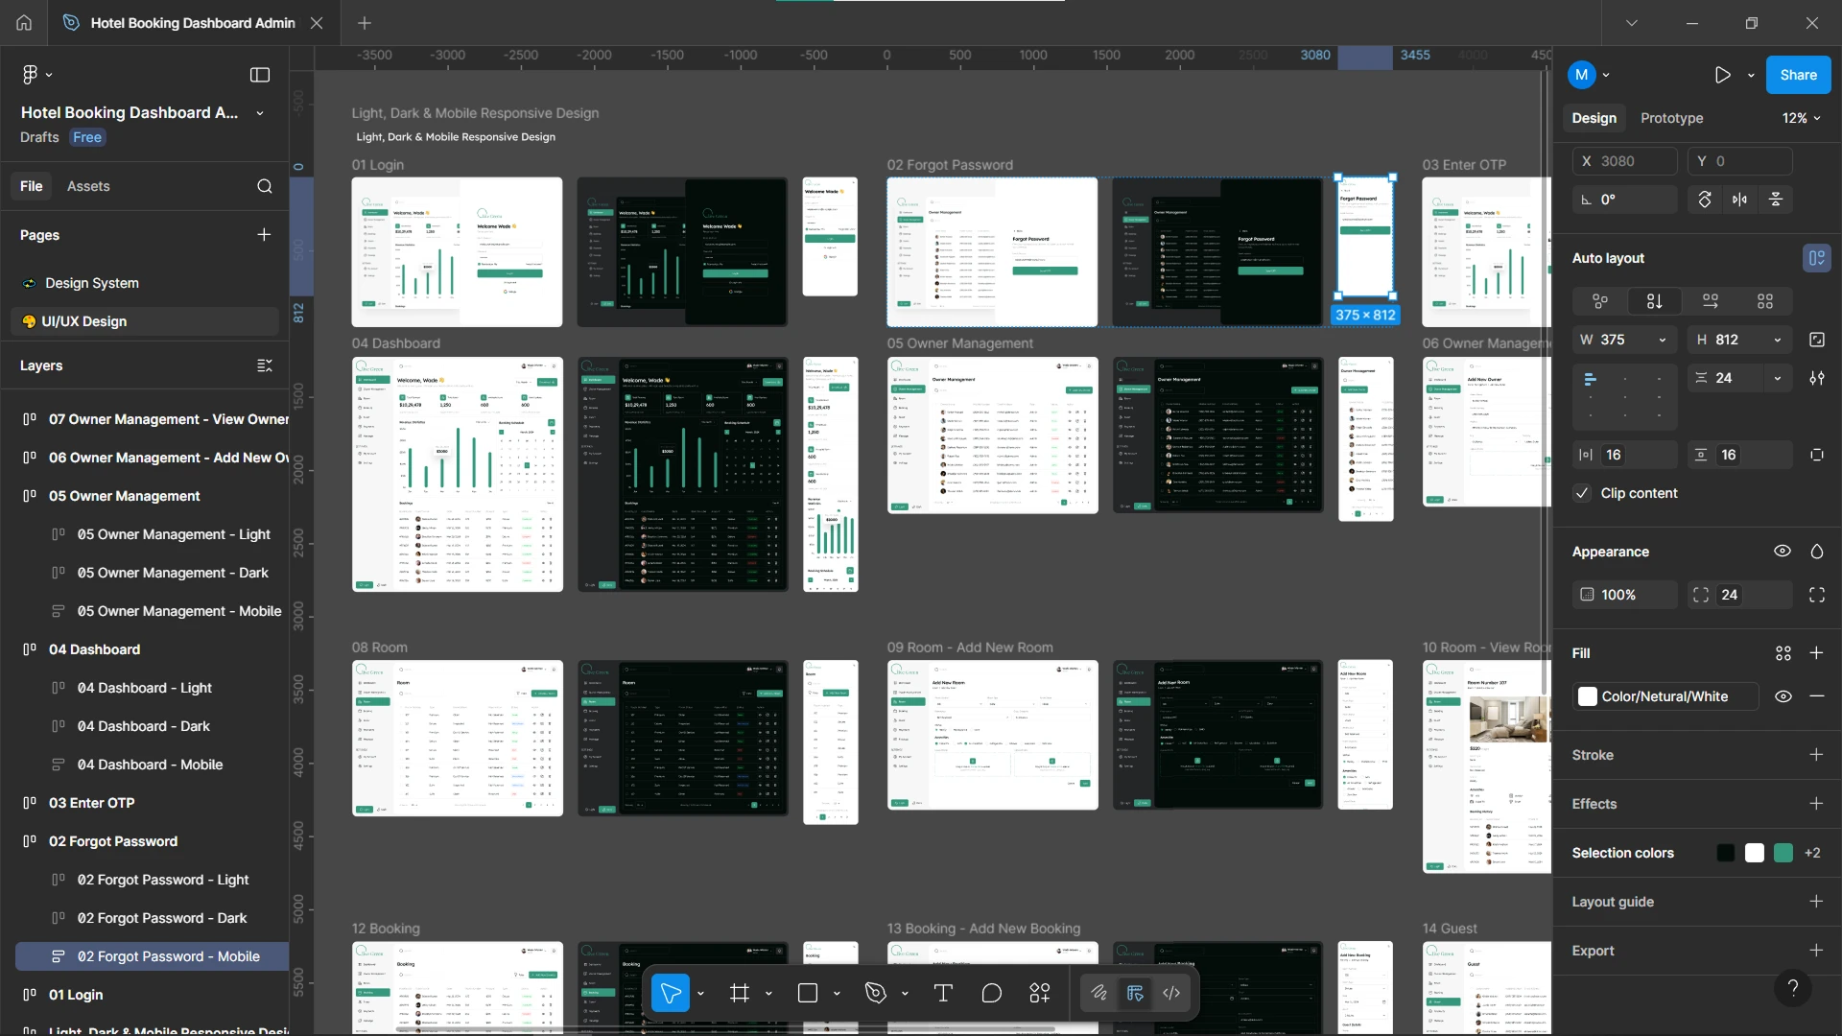Switch to the Prototype tab
Image resolution: width=1842 pixels, height=1036 pixels.
tap(1671, 117)
